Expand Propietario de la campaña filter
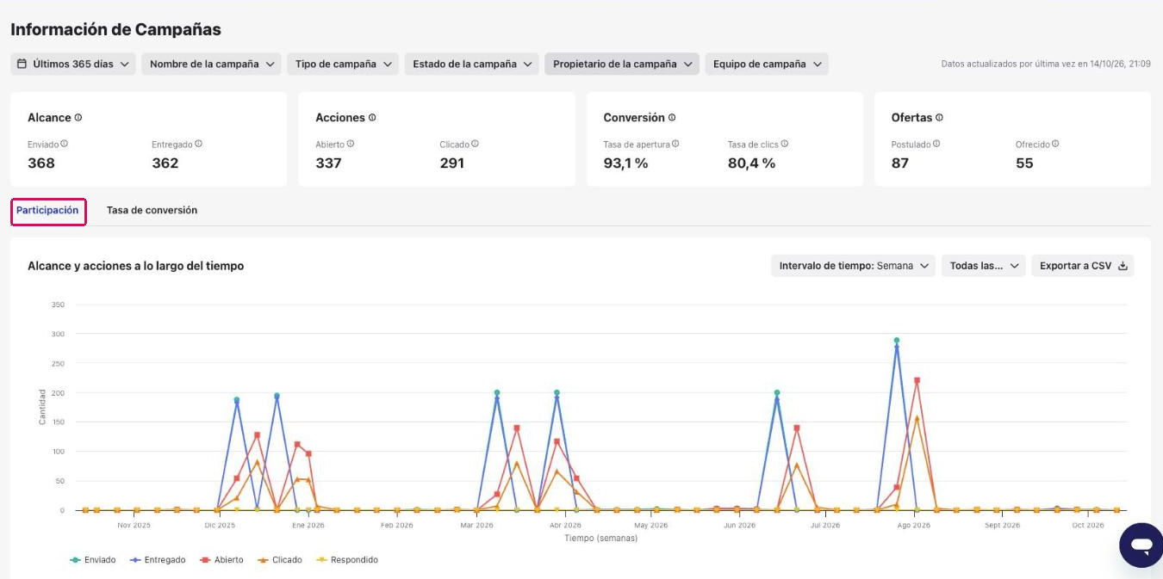 tap(622, 64)
